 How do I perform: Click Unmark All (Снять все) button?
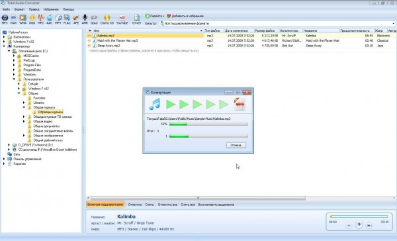coord(188,205)
